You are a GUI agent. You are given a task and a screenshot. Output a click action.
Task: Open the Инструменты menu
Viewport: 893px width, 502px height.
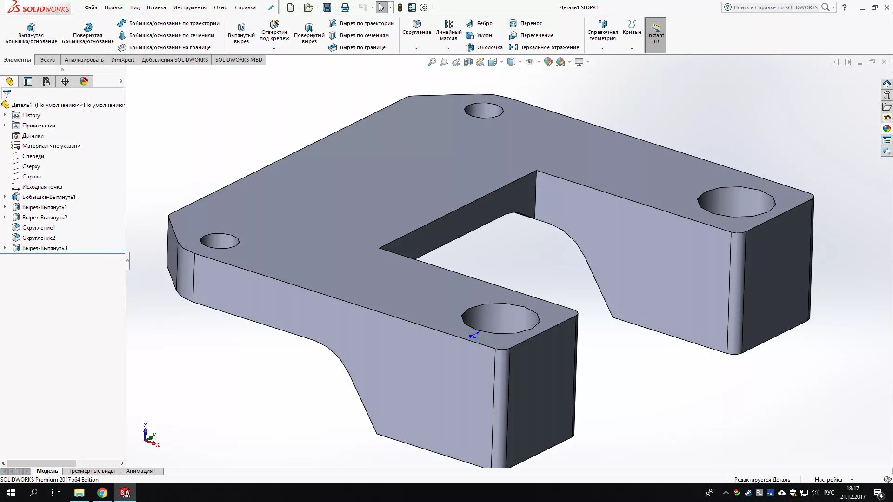(x=190, y=7)
